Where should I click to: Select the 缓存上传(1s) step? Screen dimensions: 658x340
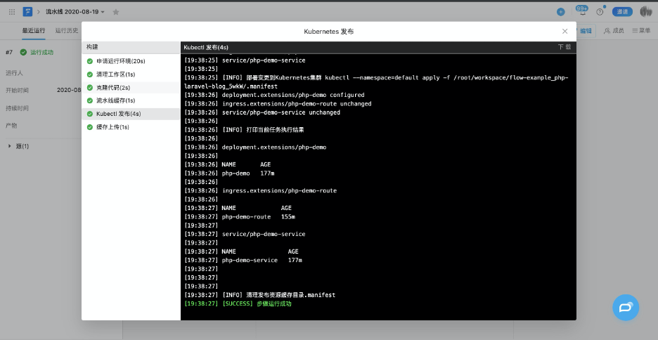(131, 127)
